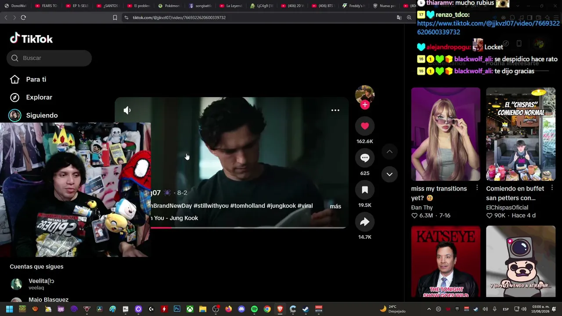The width and height of the screenshot is (562, 316).
Task: Open the zoom magnifier icon in address bar
Action: click(409, 18)
